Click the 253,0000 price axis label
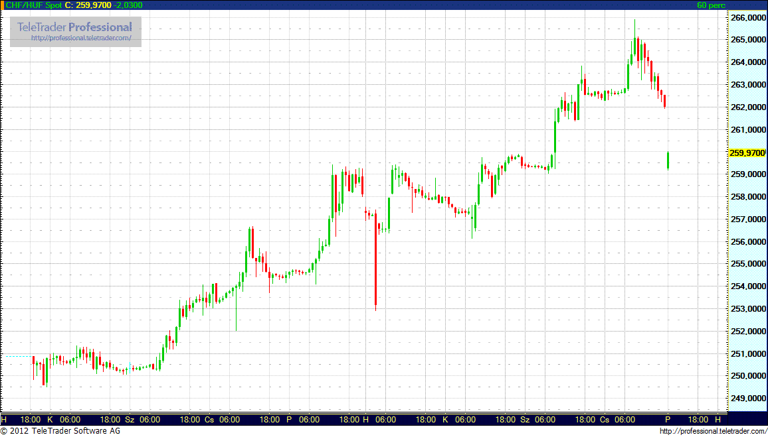The height and width of the screenshot is (437, 768). (x=748, y=308)
